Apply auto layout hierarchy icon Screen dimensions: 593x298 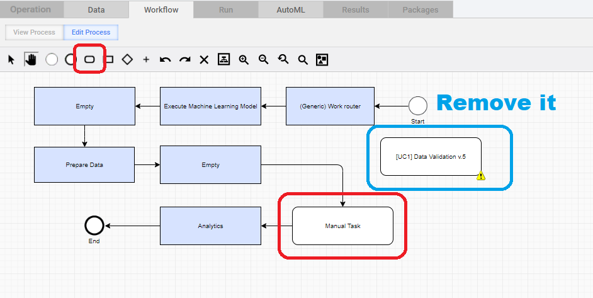tap(224, 59)
